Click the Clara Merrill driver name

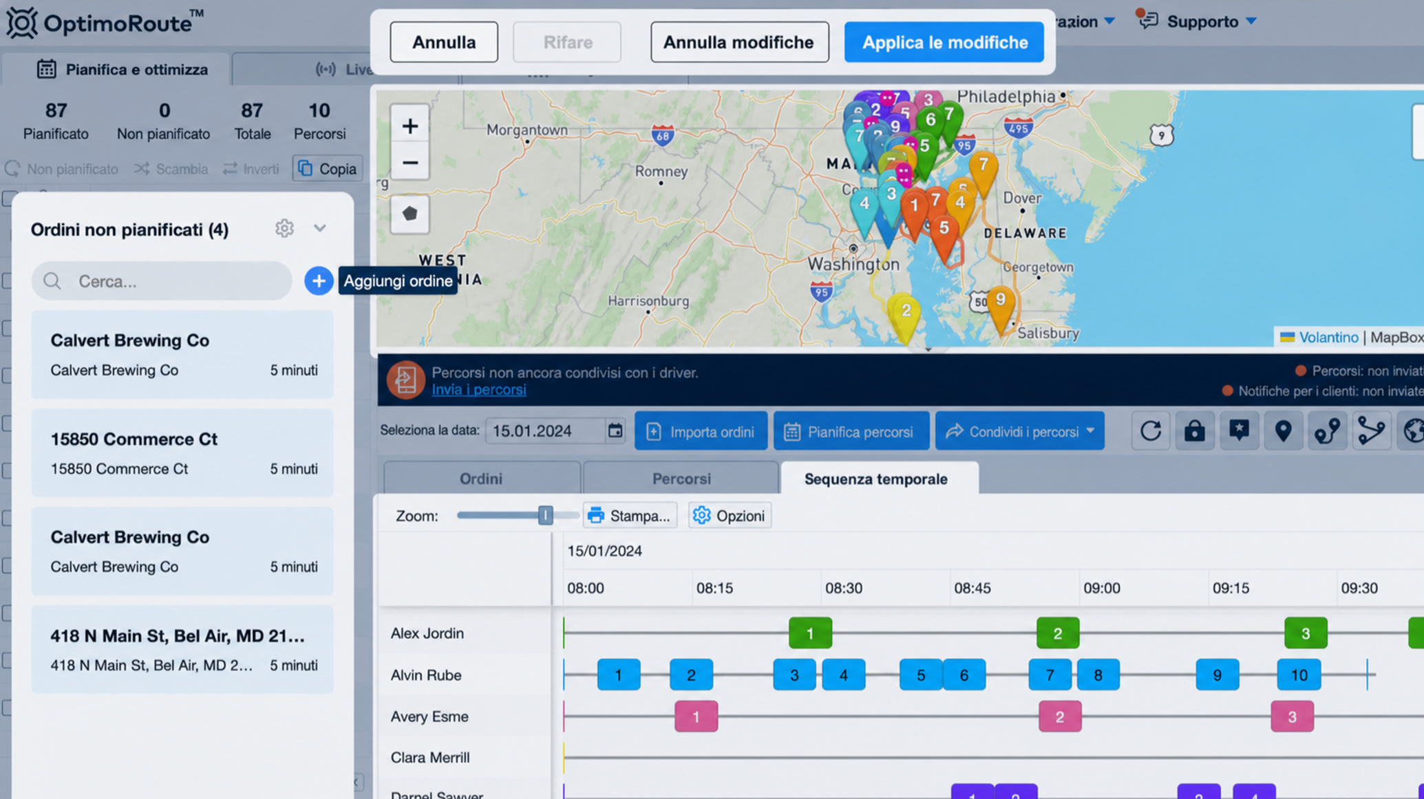(430, 758)
